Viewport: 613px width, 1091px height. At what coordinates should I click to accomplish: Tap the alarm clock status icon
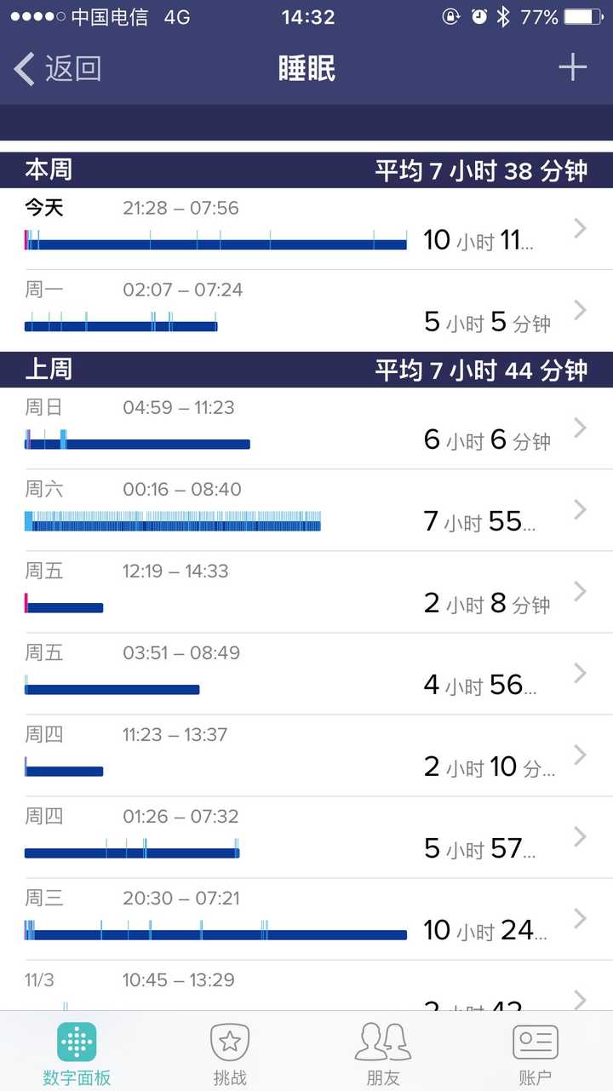[479, 16]
